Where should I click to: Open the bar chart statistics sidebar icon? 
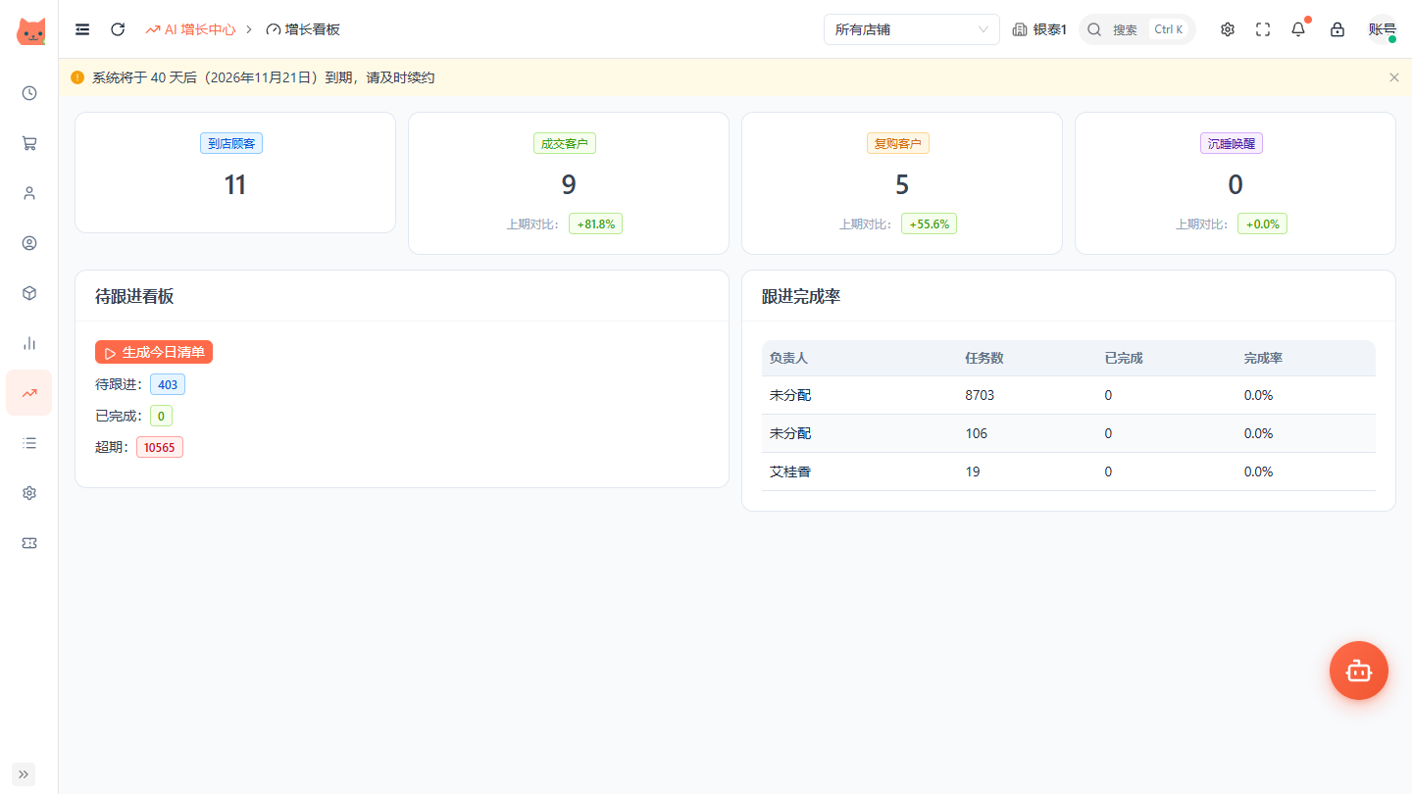point(29,343)
